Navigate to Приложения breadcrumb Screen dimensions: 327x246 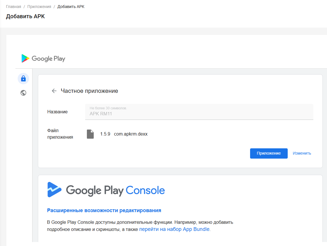(39, 7)
